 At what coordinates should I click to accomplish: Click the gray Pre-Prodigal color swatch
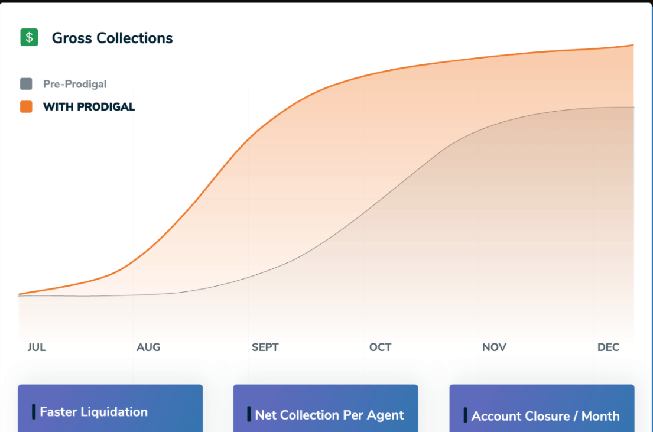click(26, 84)
